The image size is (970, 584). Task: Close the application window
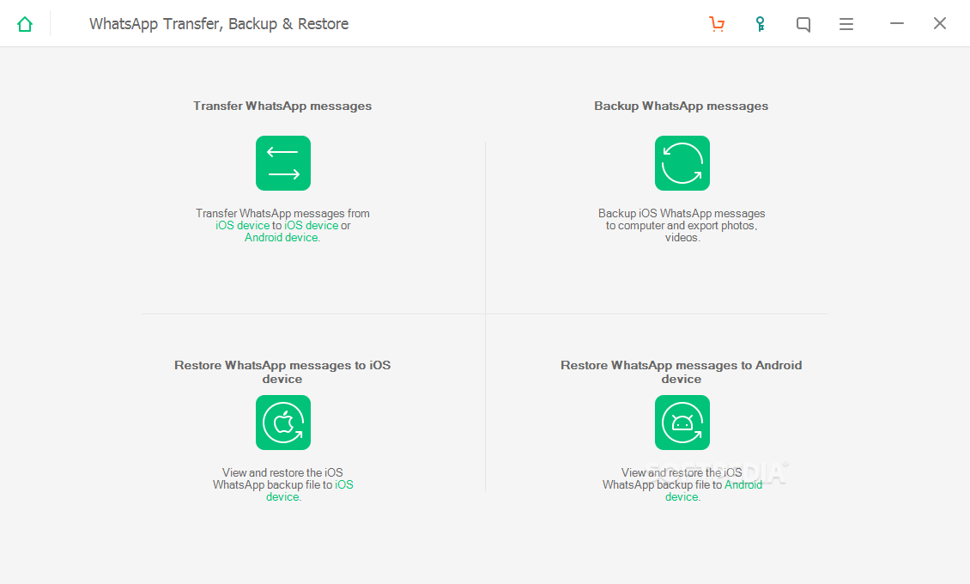pos(940,23)
